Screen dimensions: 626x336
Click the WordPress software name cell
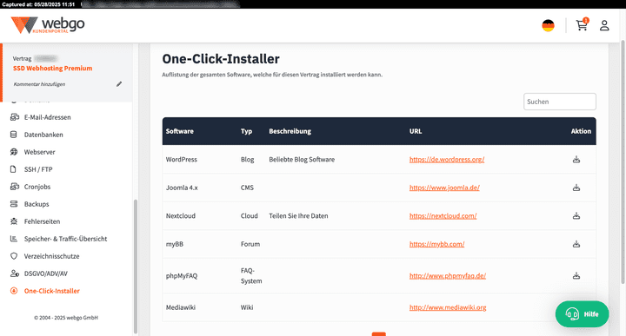pos(181,160)
